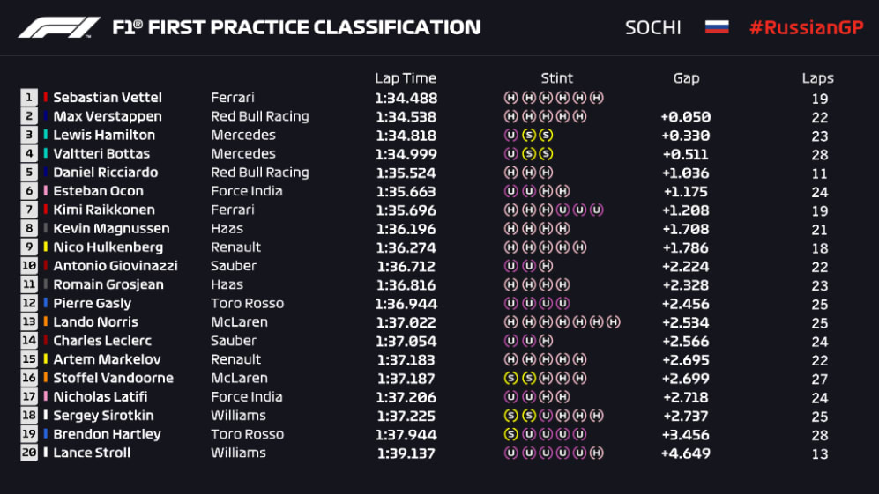
Task: Click the Lap Time column header
Action: click(x=406, y=78)
